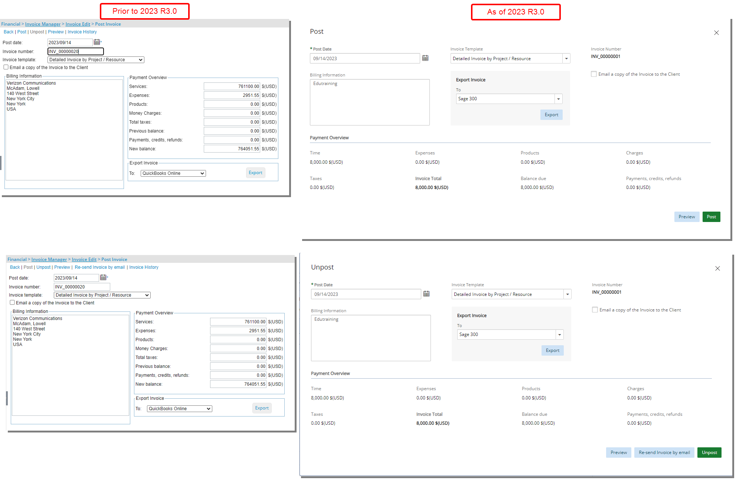
Task: Click Preview button in Post dialog
Action: (687, 217)
